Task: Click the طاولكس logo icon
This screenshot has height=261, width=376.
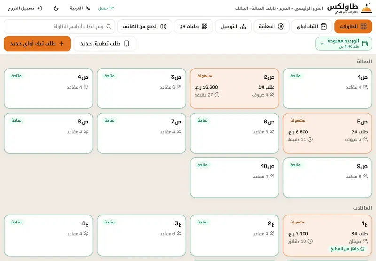Action: (367, 8)
